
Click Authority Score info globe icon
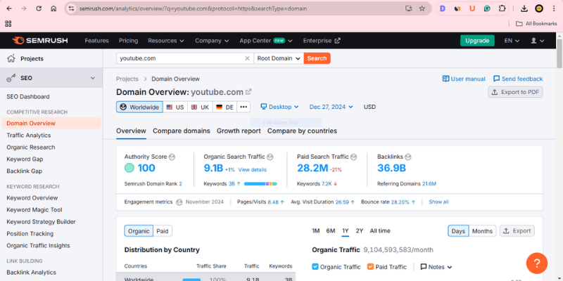172,157
